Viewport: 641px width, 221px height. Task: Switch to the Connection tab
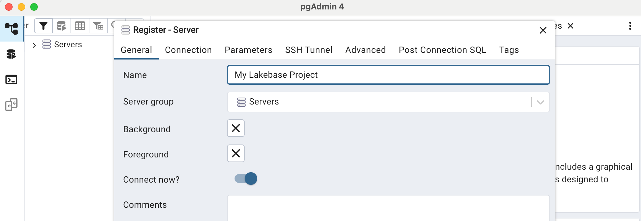click(188, 50)
